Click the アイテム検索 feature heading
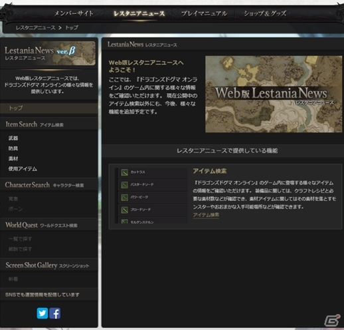This screenshot has height=330, width=344. click(x=210, y=171)
